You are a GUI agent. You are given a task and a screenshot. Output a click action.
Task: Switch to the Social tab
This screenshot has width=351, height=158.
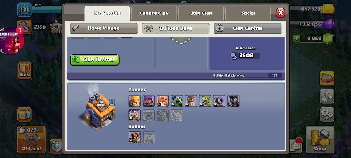248,13
